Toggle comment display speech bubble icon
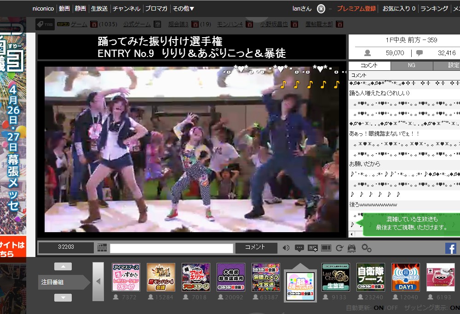 click(x=299, y=248)
